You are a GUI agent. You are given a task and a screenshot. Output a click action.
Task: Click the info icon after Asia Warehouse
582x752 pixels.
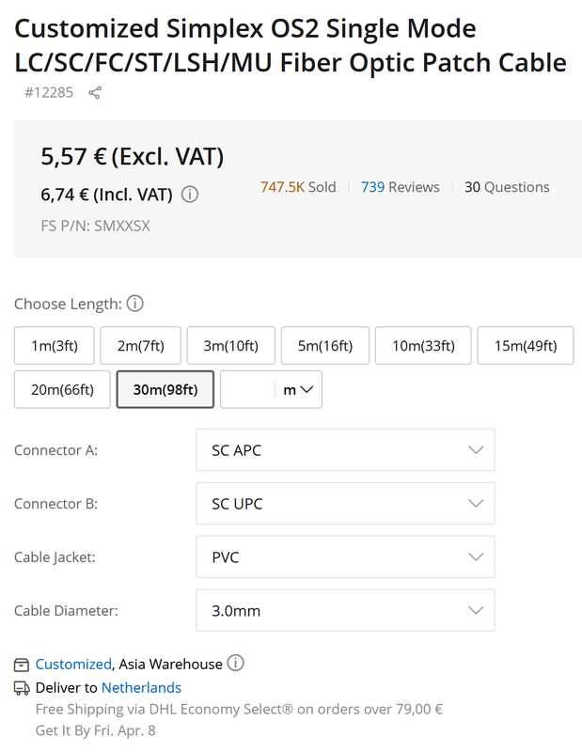(x=236, y=664)
